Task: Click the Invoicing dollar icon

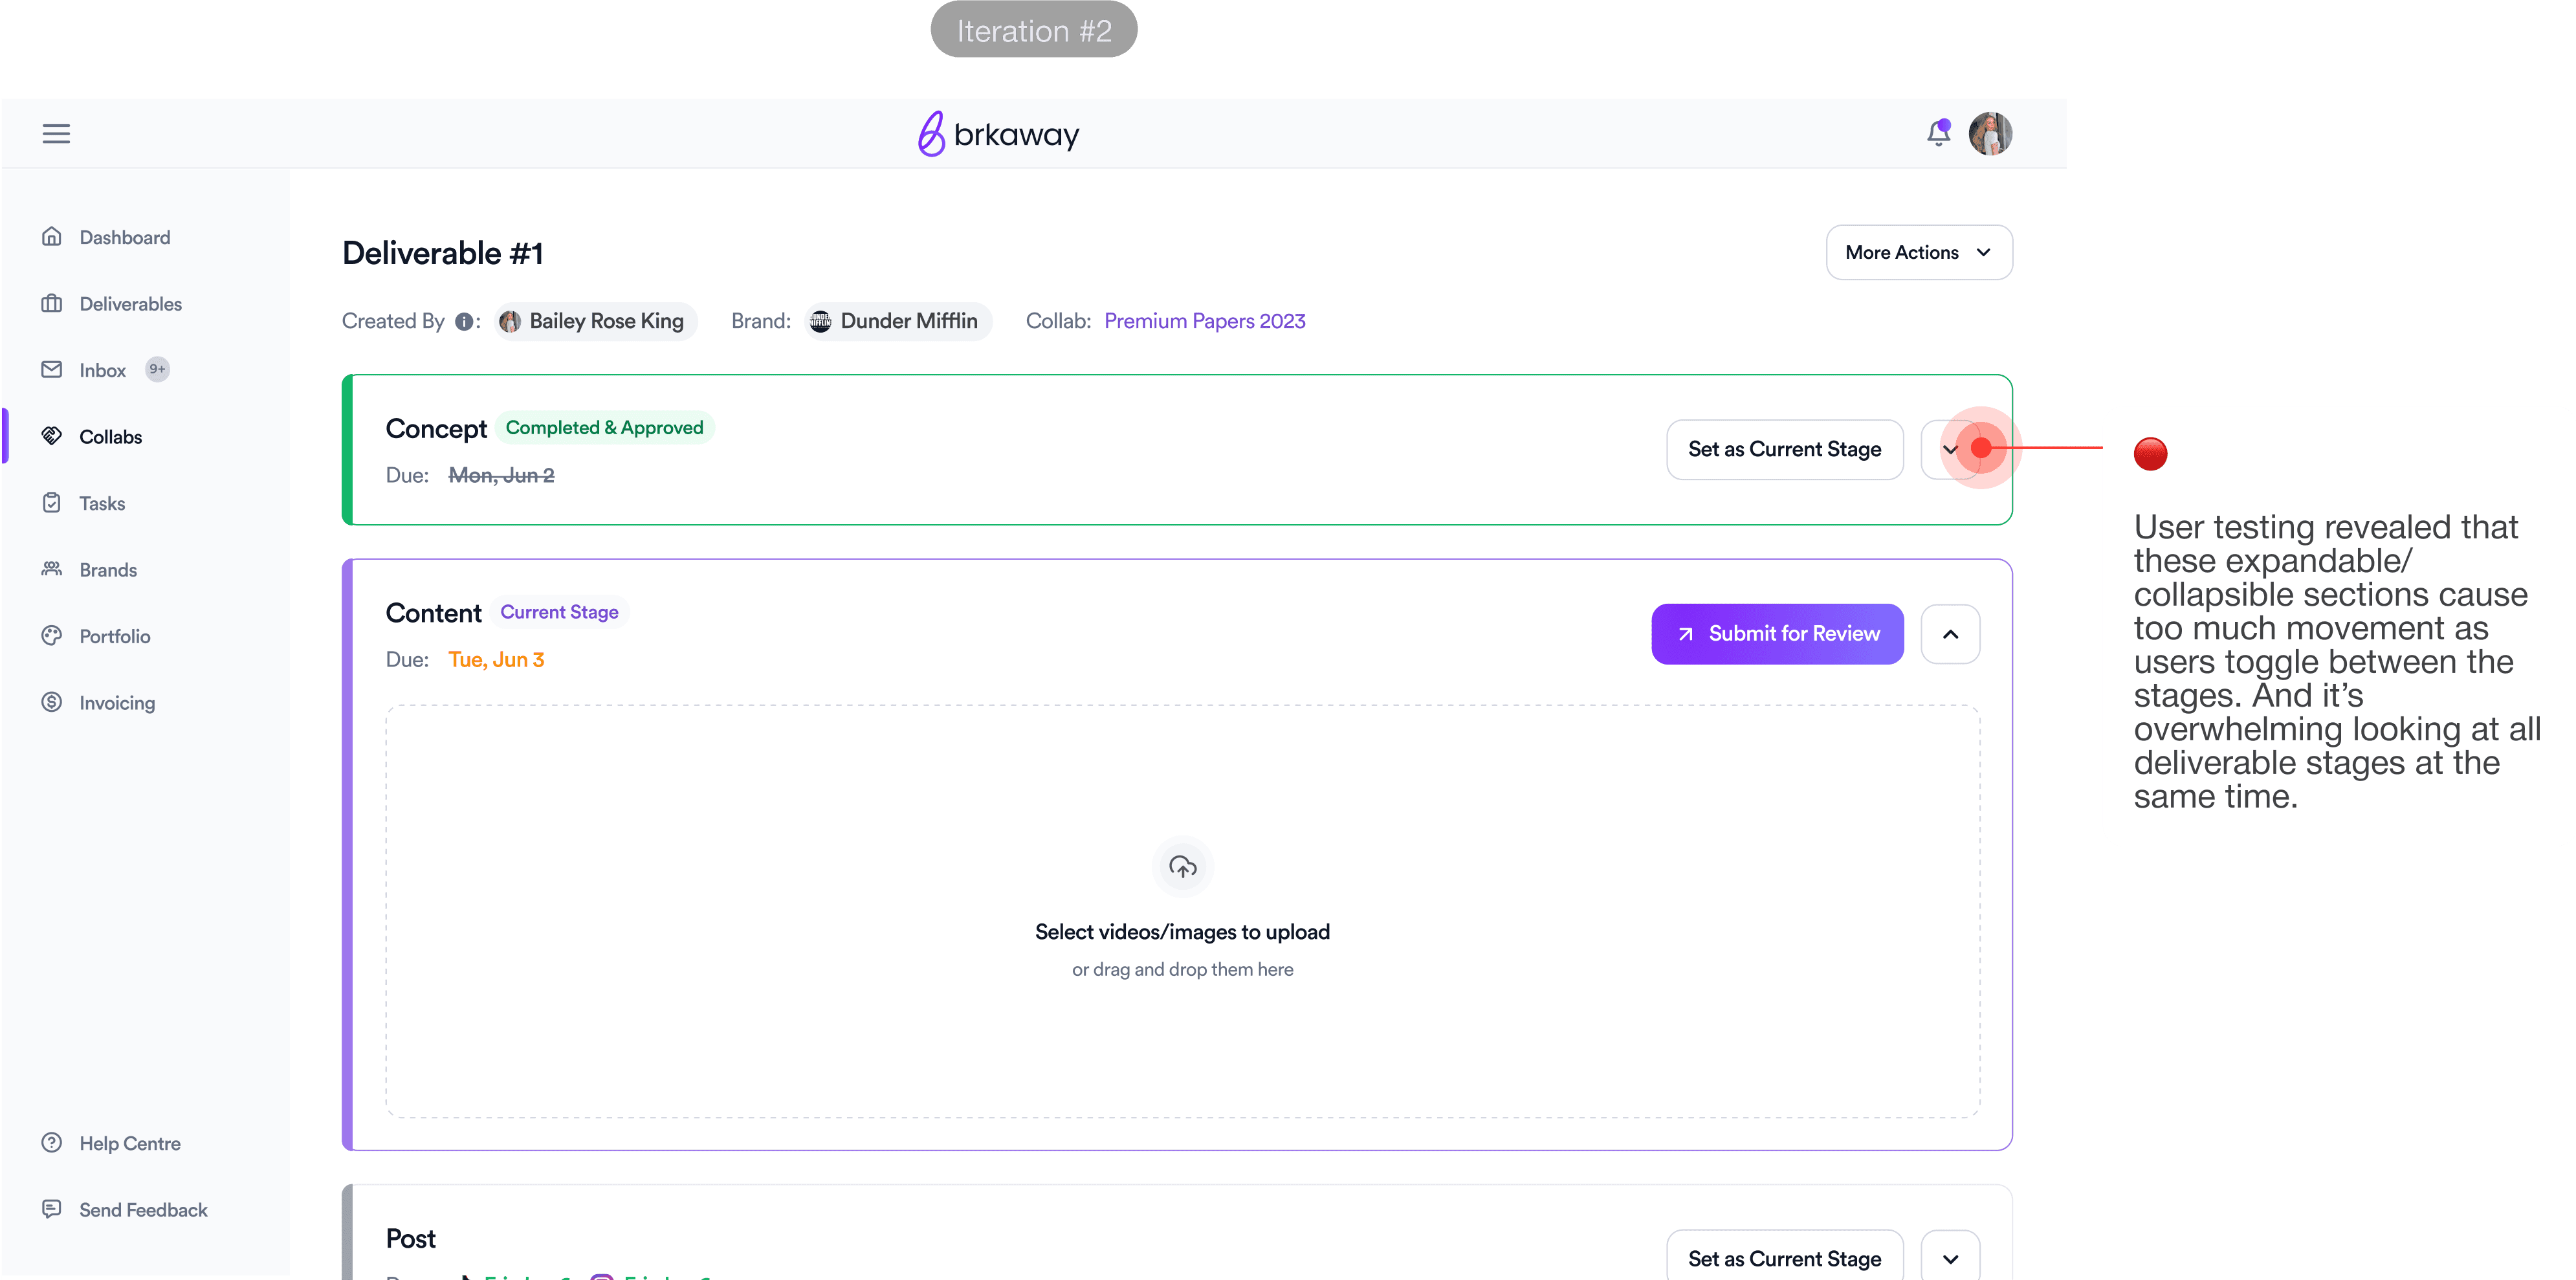Action: point(52,702)
